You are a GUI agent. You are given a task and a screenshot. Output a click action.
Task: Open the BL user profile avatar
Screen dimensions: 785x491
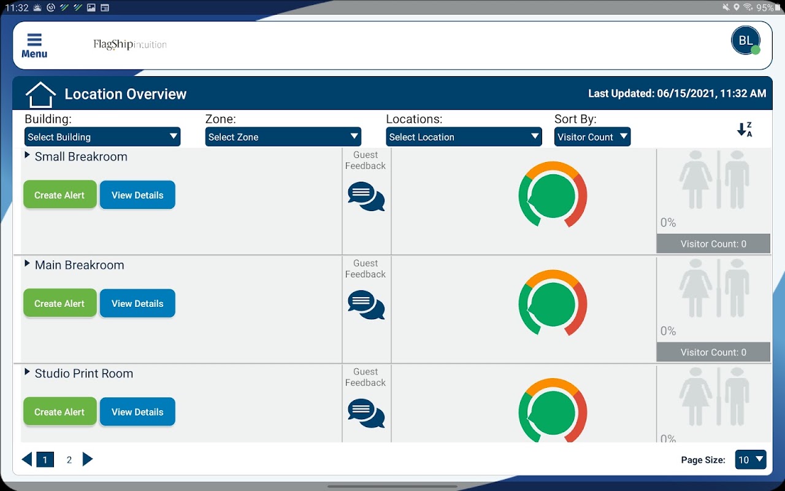click(x=746, y=41)
